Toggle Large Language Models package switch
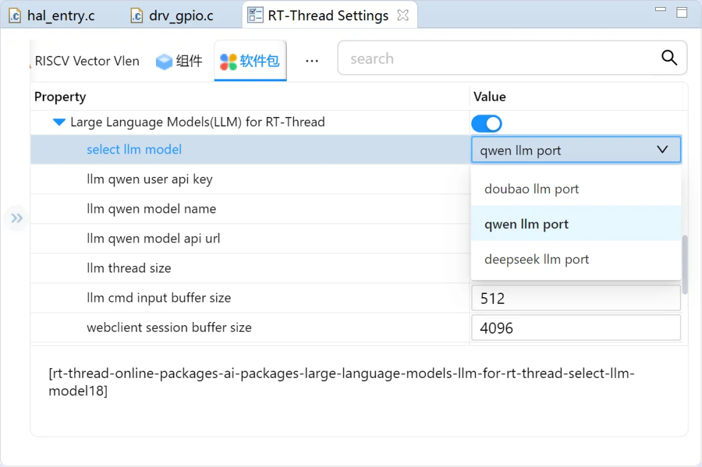The height and width of the screenshot is (467, 702). coord(487,124)
